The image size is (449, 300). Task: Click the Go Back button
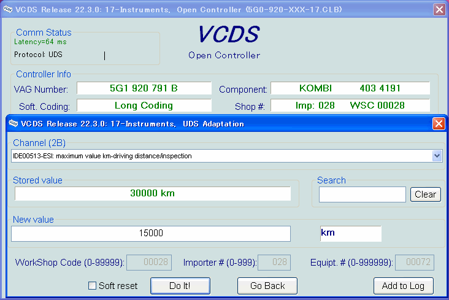(x=267, y=286)
